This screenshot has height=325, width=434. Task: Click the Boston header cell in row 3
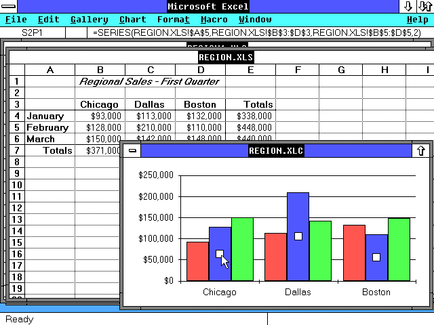pos(201,104)
